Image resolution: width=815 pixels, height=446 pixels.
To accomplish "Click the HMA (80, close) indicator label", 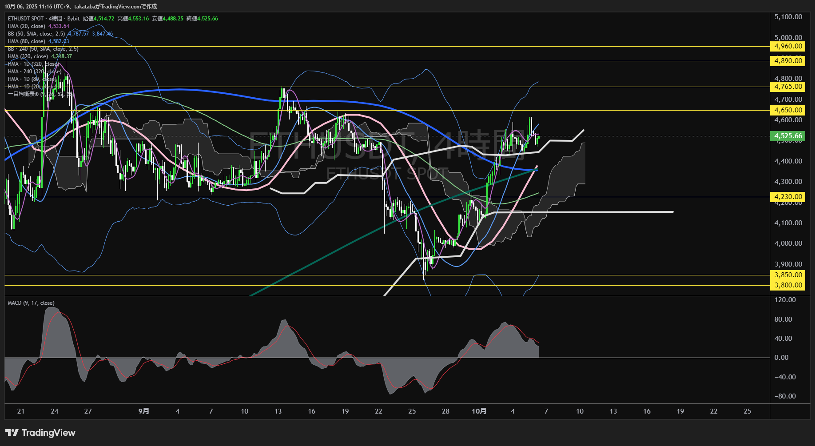I will 27,41.
